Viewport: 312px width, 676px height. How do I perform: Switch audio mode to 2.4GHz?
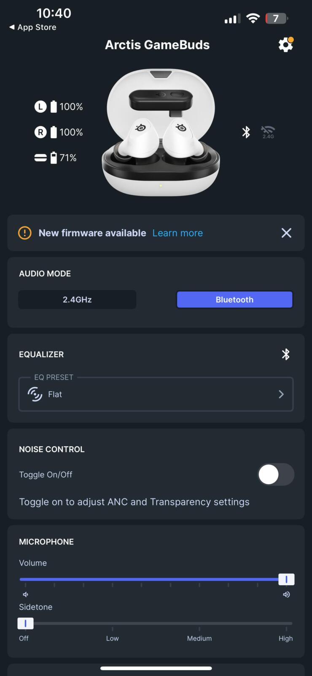[77, 300]
